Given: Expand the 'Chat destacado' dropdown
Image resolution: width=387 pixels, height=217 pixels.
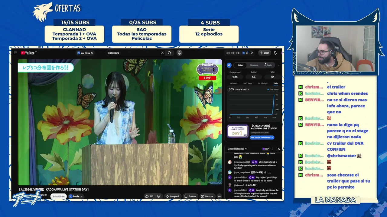Looking at the screenshot, I should 237,149.
